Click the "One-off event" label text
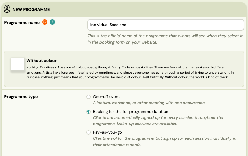The height and width of the screenshot is (156, 248). click(x=106, y=97)
